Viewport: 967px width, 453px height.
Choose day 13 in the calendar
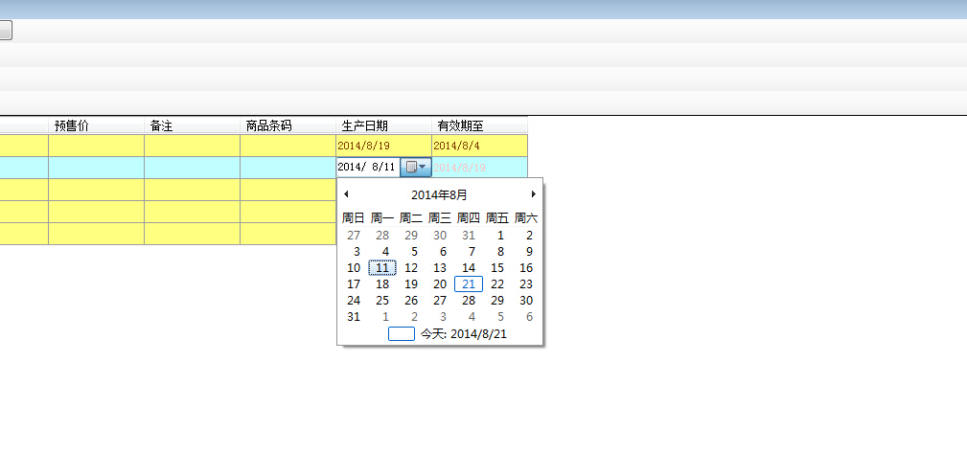point(440,268)
